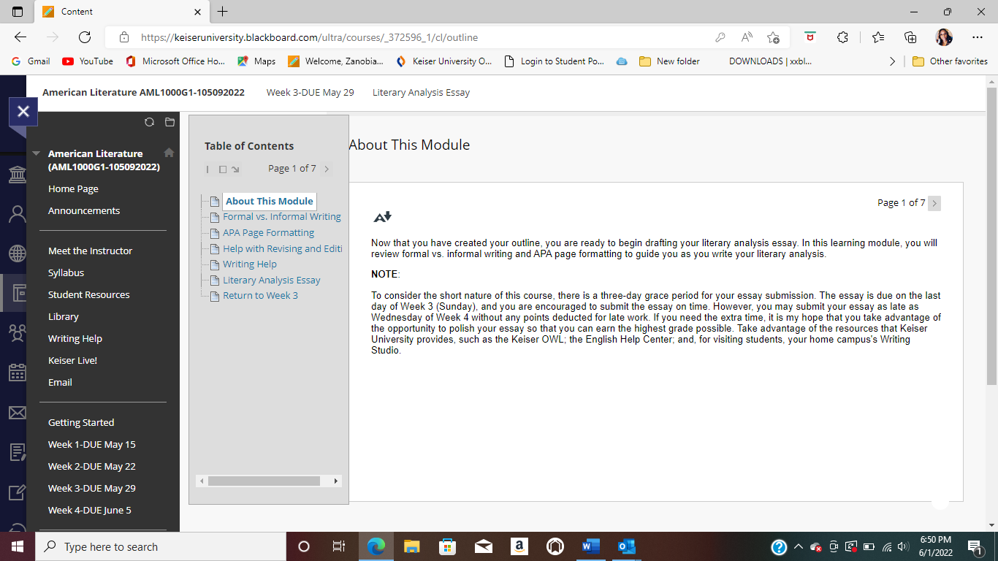998x561 pixels.
Task: Open Word from the taskbar
Action: coord(591,546)
